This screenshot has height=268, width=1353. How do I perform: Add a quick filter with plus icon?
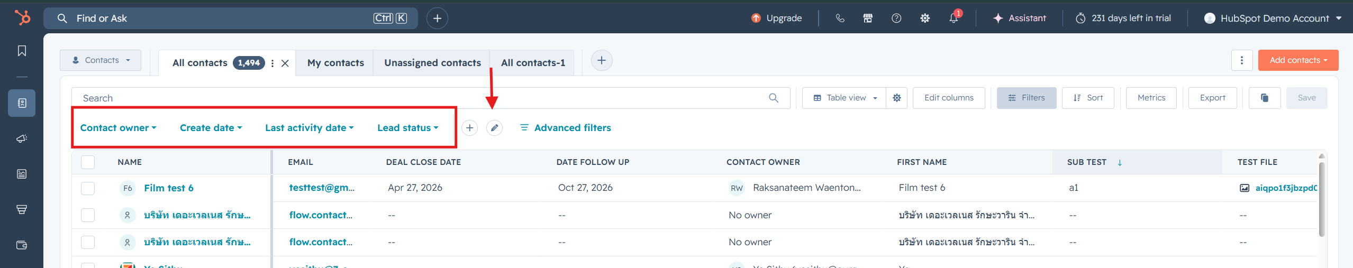coord(469,128)
